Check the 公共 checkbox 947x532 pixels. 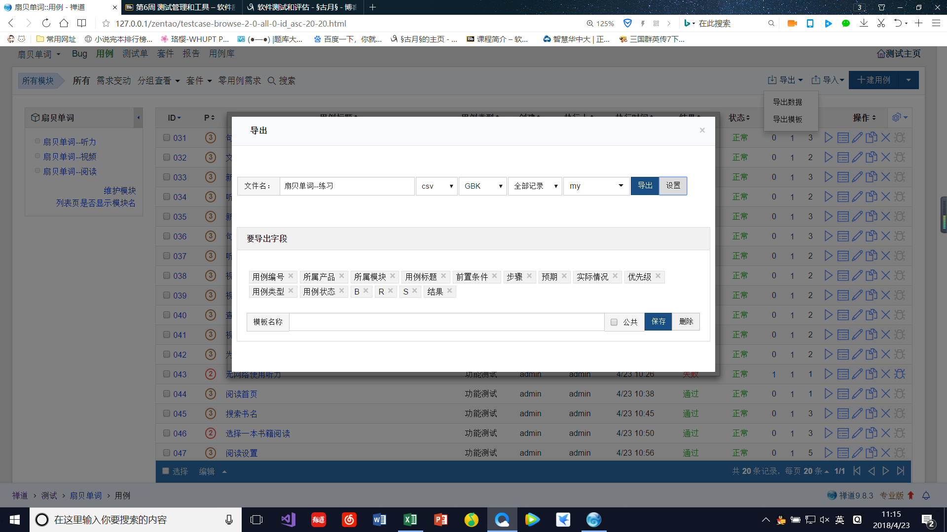click(x=614, y=322)
